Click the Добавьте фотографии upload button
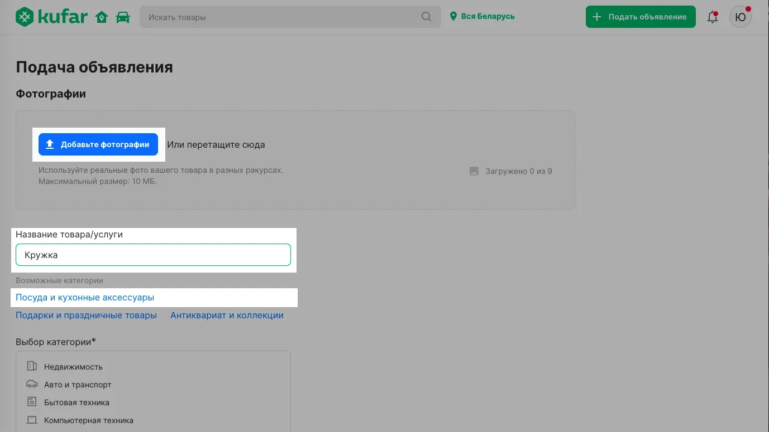 coord(98,144)
